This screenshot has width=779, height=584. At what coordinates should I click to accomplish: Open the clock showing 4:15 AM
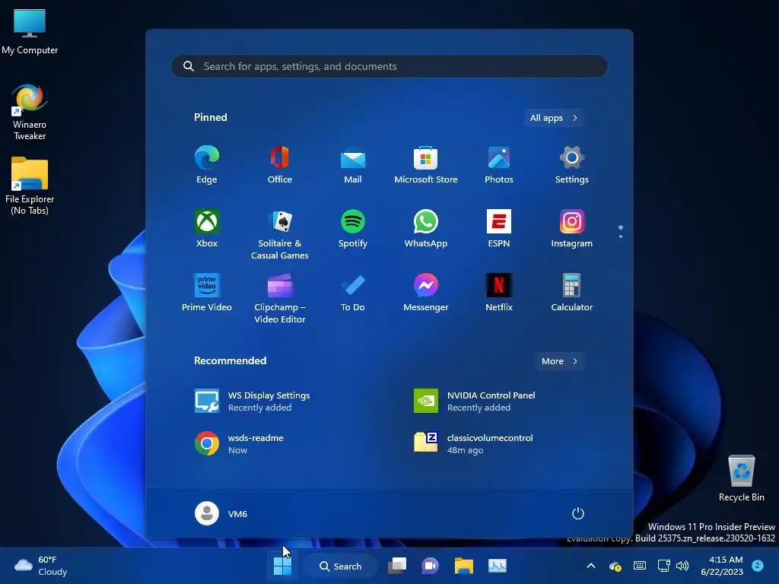click(x=722, y=566)
